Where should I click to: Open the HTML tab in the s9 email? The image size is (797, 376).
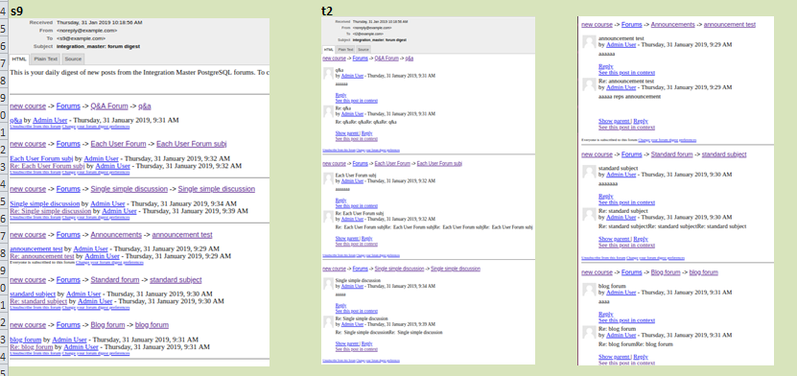20,59
